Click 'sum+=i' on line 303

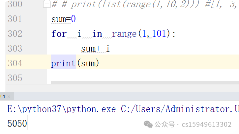[x=95, y=49]
